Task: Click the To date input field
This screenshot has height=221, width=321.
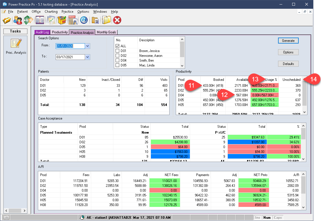Action: click(70, 57)
